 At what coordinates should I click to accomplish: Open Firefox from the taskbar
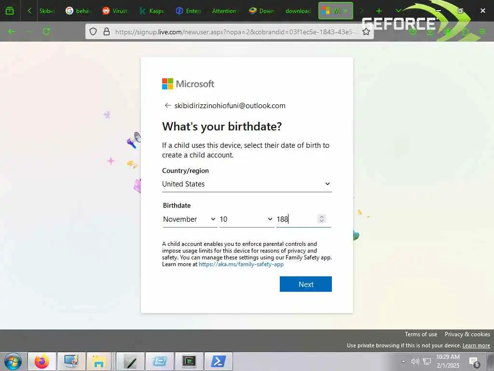[x=42, y=361]
